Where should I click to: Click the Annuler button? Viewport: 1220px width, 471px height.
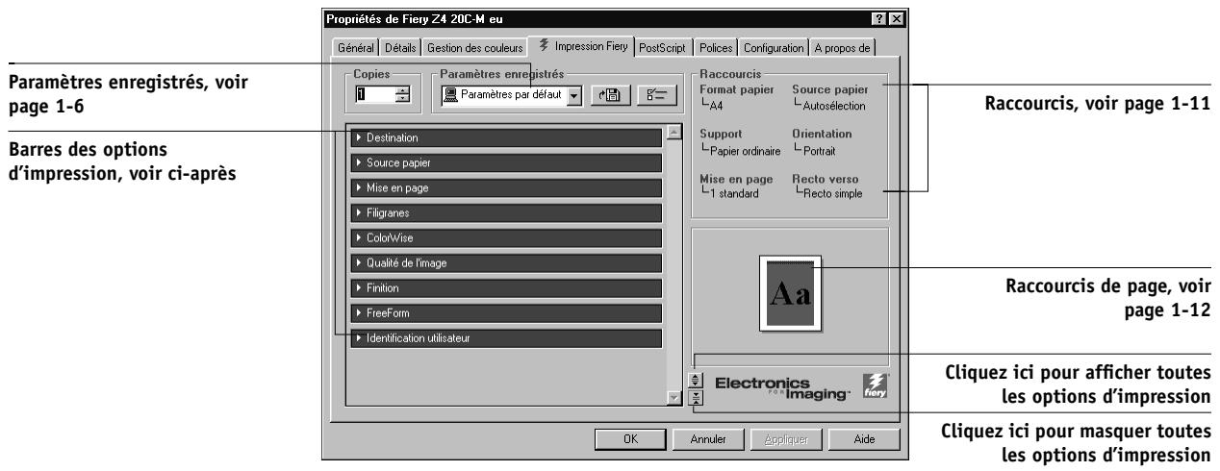coord(709,439)
